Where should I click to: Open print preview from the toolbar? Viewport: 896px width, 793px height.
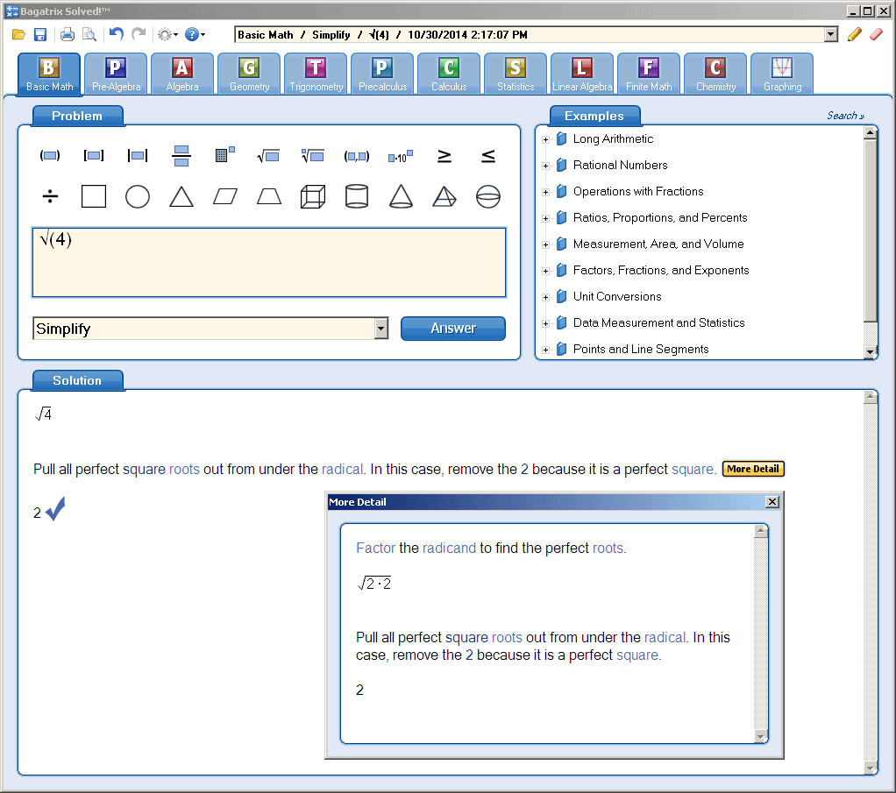click(x=89, y=35)
